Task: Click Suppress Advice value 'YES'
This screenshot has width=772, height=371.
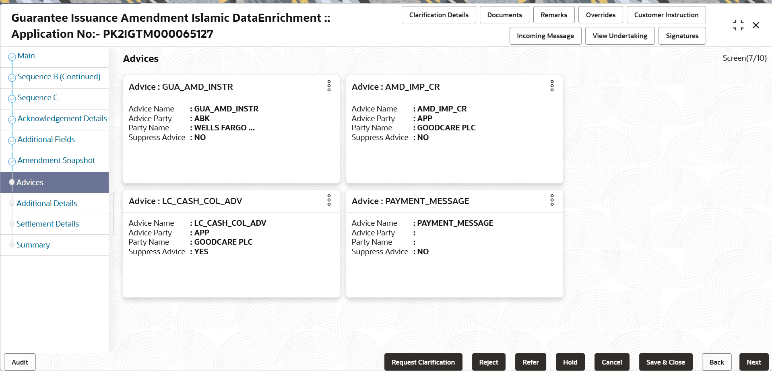Action: [201, 252]
